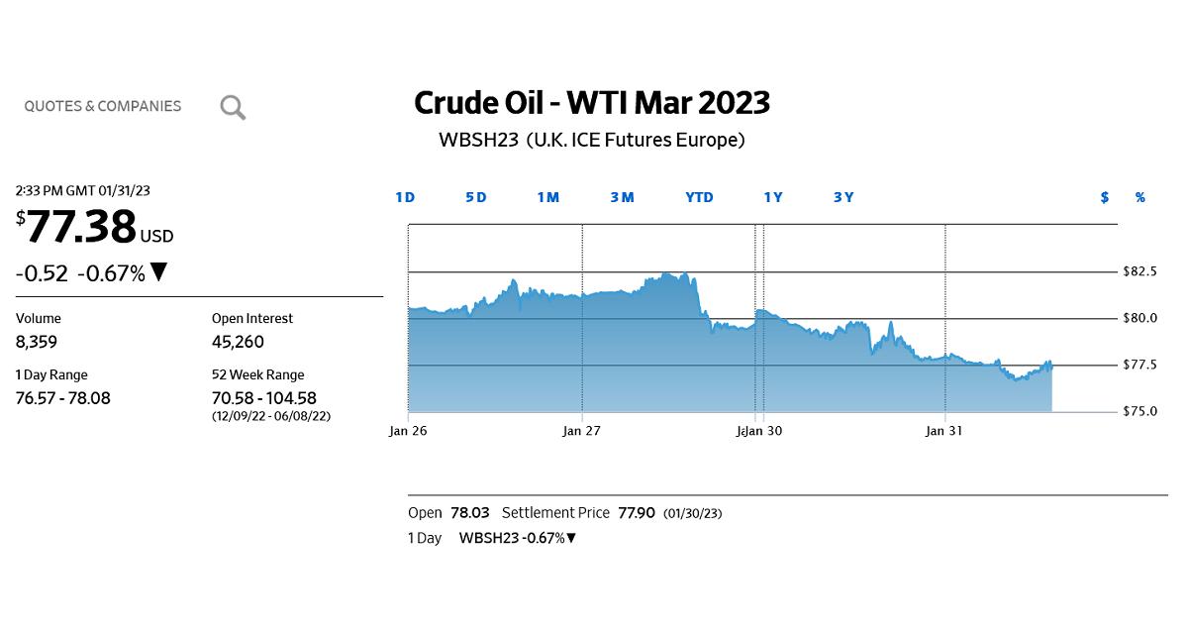Click the $77.38 current price
Viewport: 1188px width, 634px height.
81,228
